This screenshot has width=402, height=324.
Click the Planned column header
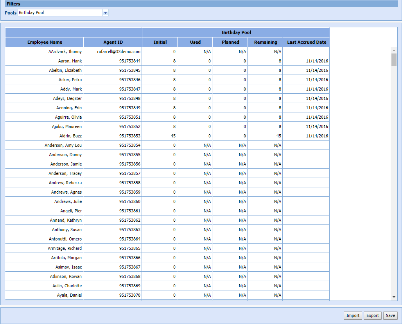click(230, 42)
